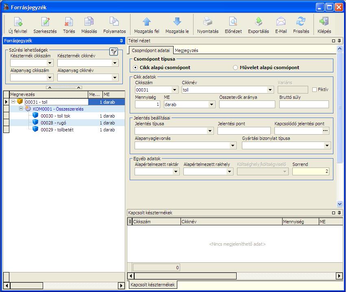Click the Mennyiség input field
The height and width of the screenshot is (292, 346).
(148, 105)
